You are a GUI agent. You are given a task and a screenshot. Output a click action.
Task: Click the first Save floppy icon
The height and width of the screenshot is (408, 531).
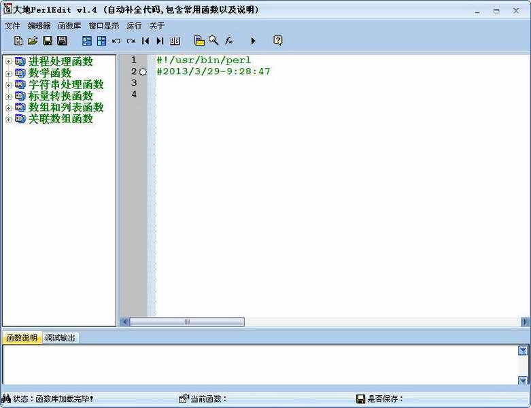(x=48, y=41)
